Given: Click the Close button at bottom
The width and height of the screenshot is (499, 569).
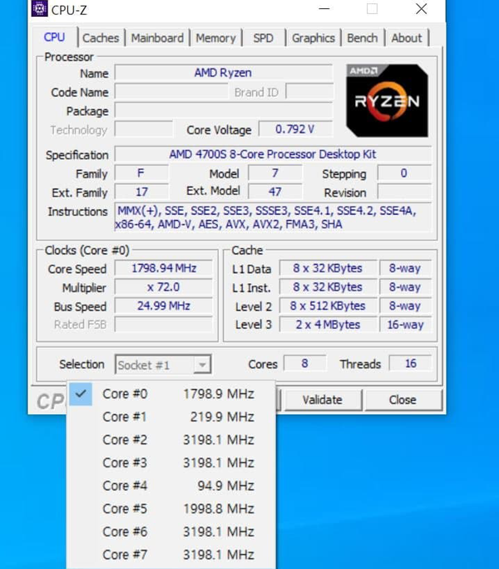Looking at the screenshot, I should pyautogui.click(x=402, y=400).
